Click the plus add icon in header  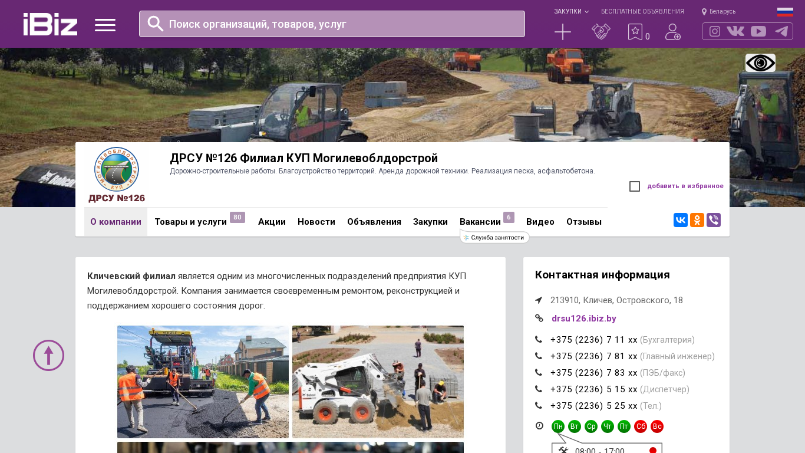[x=563, y=32]
